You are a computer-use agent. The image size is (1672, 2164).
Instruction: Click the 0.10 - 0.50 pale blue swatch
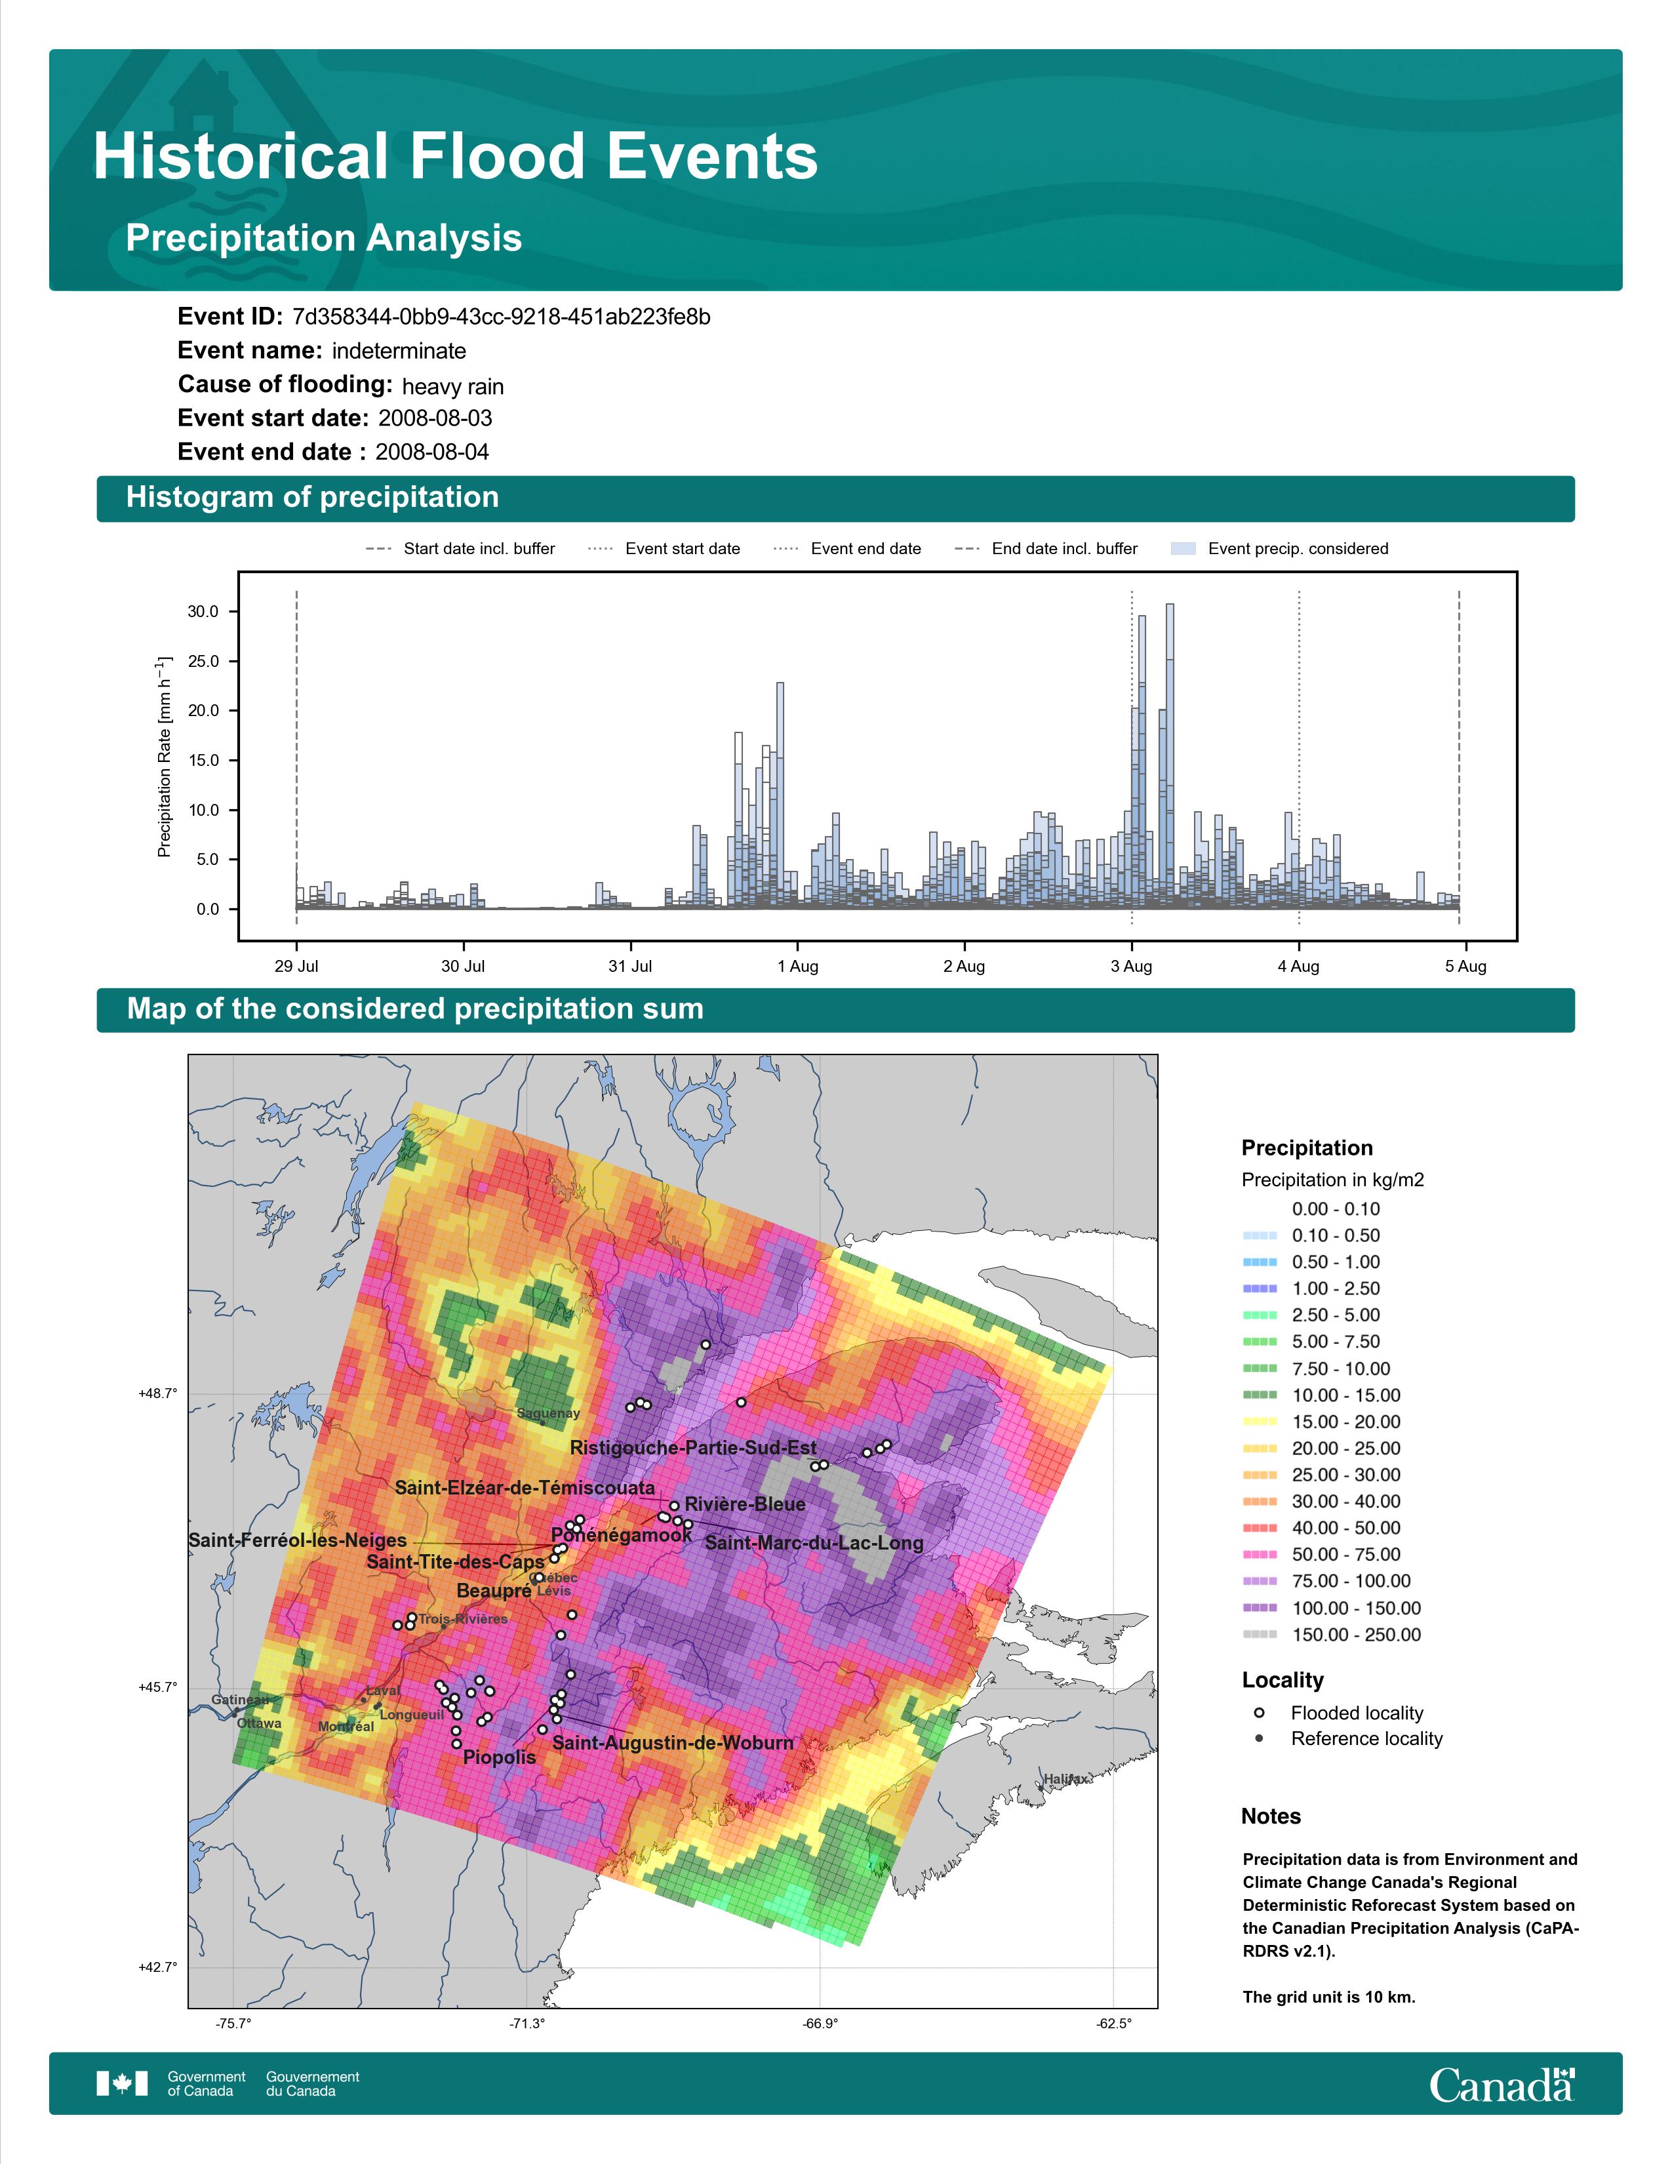click(1259, 1235)
